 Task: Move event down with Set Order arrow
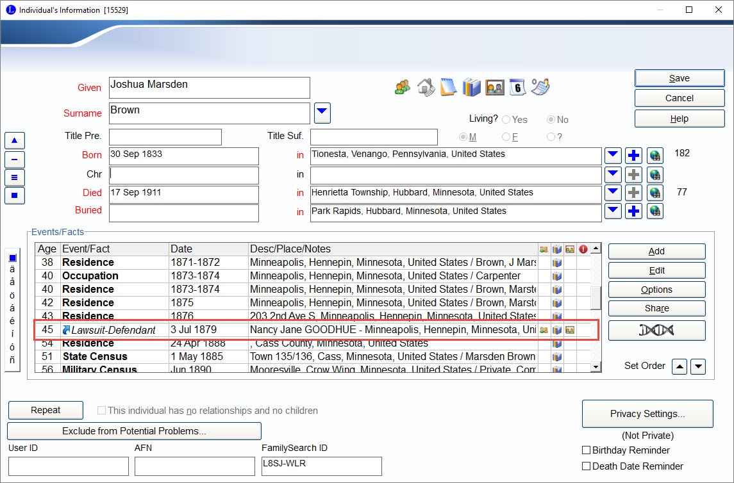point(698,366)
